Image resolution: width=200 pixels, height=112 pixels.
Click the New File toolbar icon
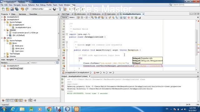coord(3,9)
